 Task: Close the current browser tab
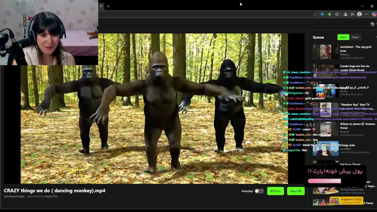pos(101,6)
